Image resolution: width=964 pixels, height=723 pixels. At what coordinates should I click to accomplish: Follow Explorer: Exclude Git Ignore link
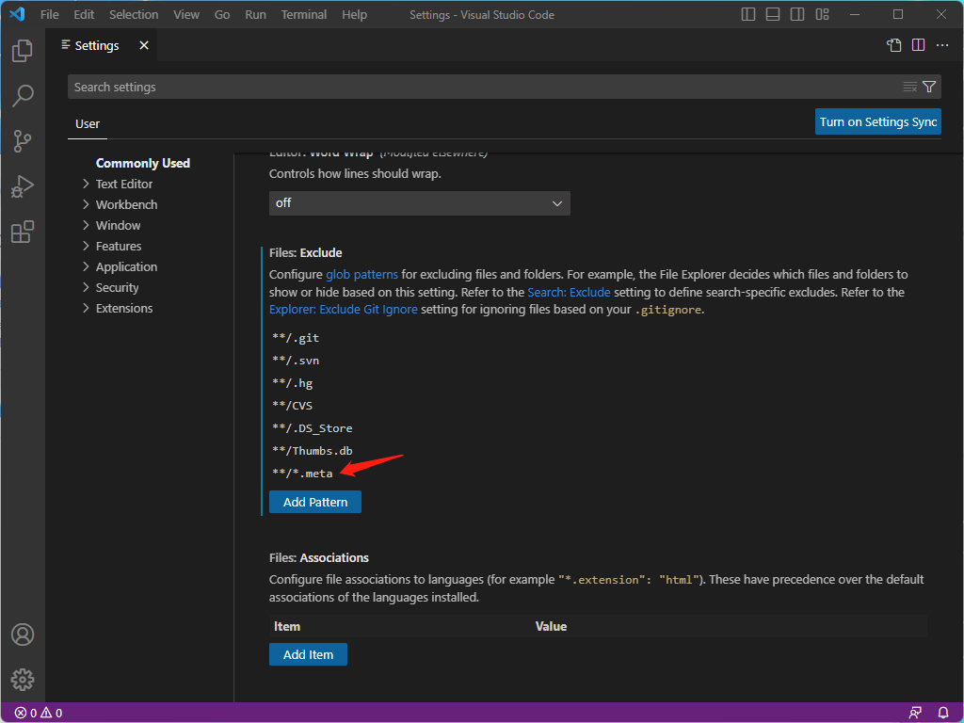pos(343,309)
